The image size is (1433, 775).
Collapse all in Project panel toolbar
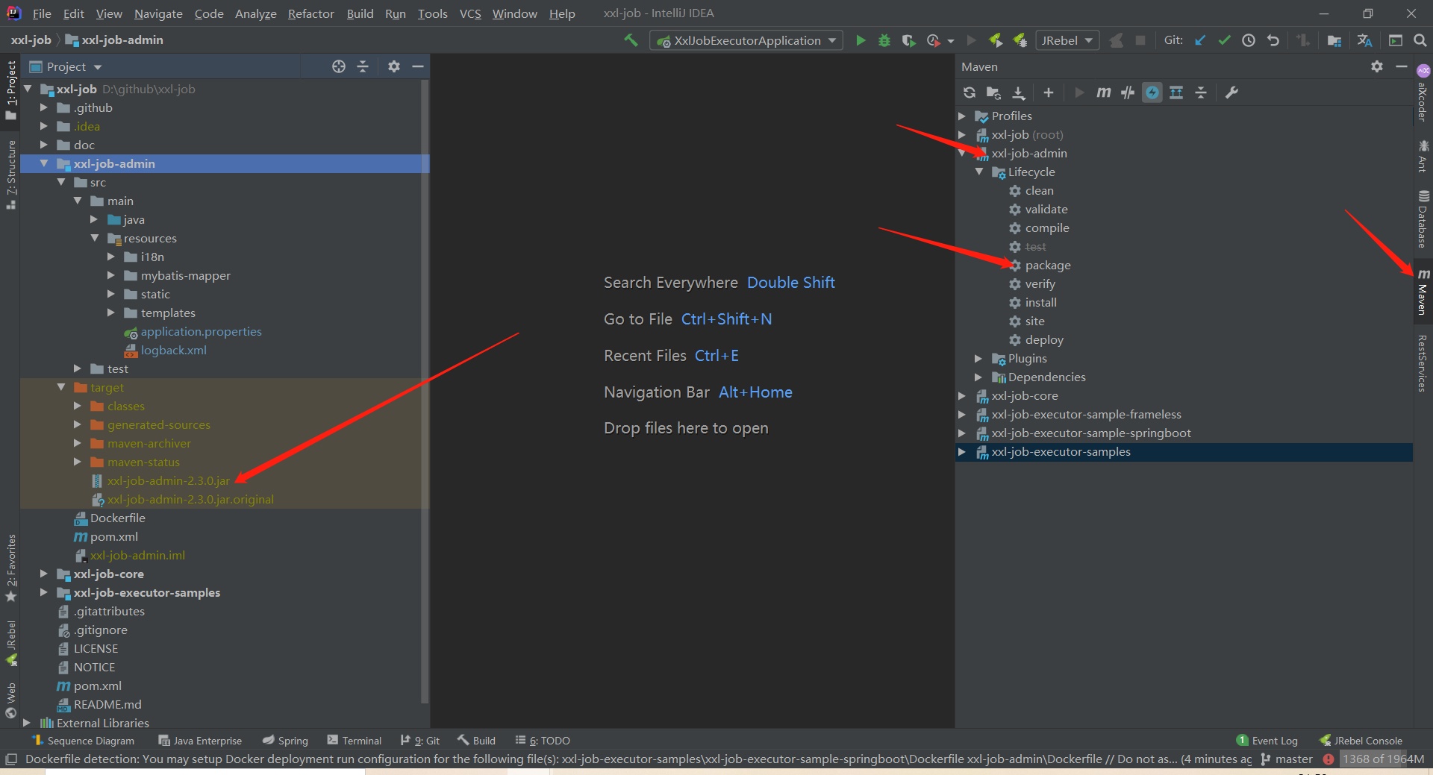(x=363, y=66)
